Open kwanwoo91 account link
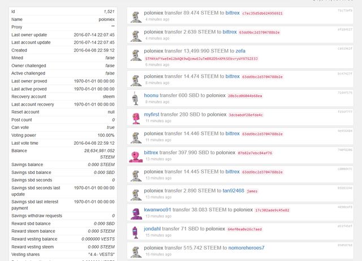This screenshot has height=261, width=362. pyautogui.click(x=157, y=210)
